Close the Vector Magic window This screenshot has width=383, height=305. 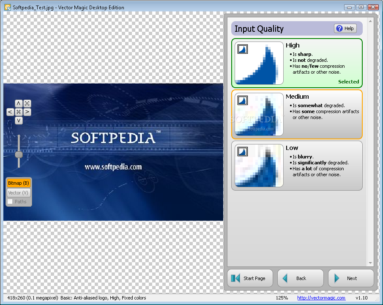pos(373,7)
